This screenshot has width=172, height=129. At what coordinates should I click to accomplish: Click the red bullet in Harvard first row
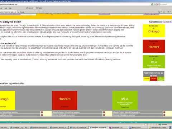point(104,112)
